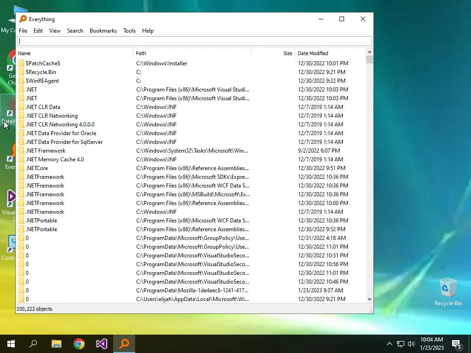Select the $WinREAgent entry name
The width and height of the screenshot is (471, 353).
click(42, 81)
